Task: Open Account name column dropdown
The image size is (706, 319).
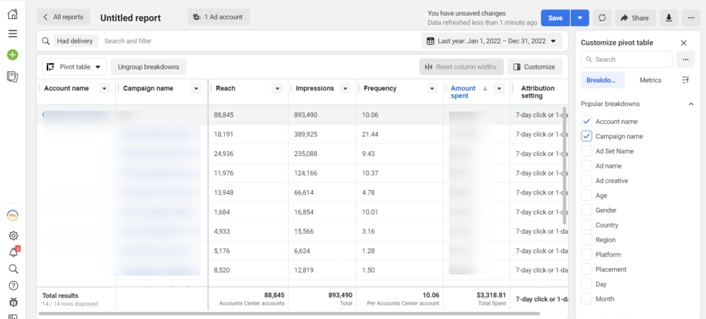Action: pos(105,89)
